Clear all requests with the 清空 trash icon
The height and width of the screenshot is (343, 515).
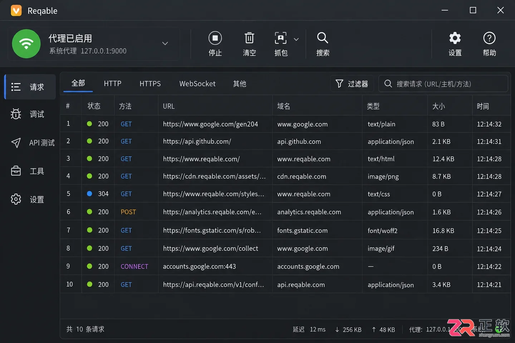(249, 38)
